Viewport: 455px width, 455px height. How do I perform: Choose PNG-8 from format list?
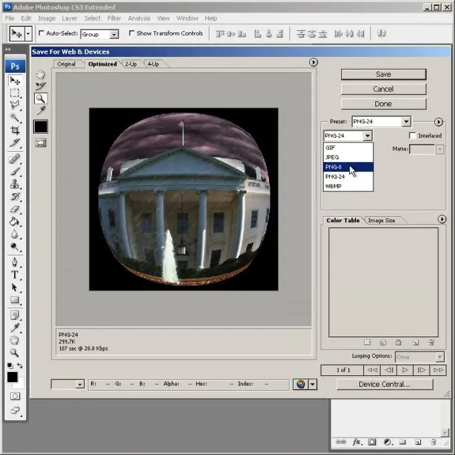(x=348, y=167)
